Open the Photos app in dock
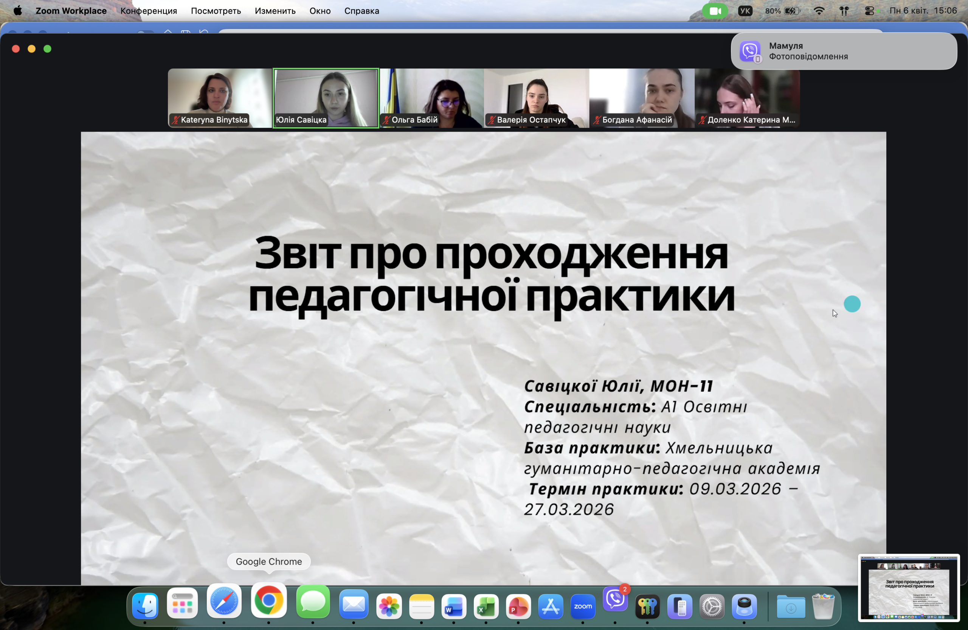968x630 pixels. (x=389, y=607)
